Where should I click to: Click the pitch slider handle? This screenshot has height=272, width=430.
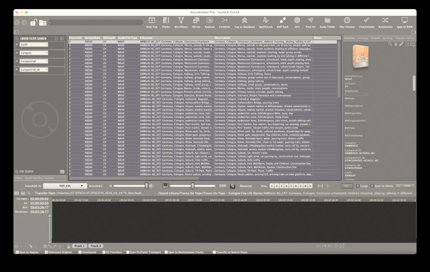pyautogui.click(x=192, y=186)
